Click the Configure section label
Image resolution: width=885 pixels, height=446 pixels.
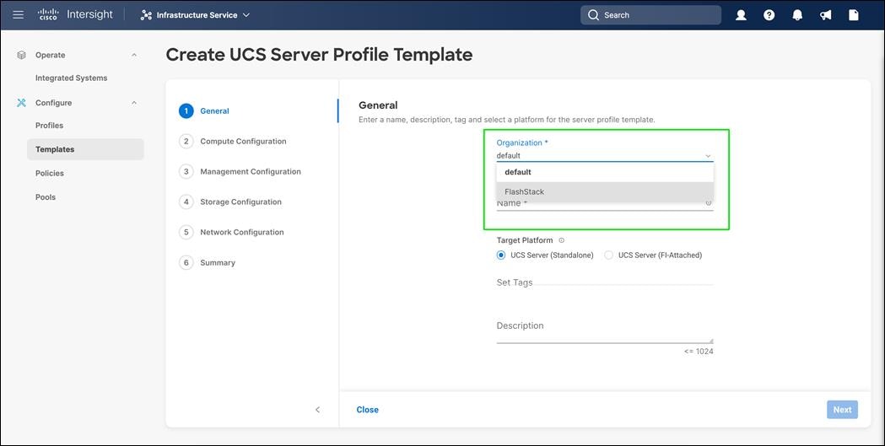(x=54, y=103)
